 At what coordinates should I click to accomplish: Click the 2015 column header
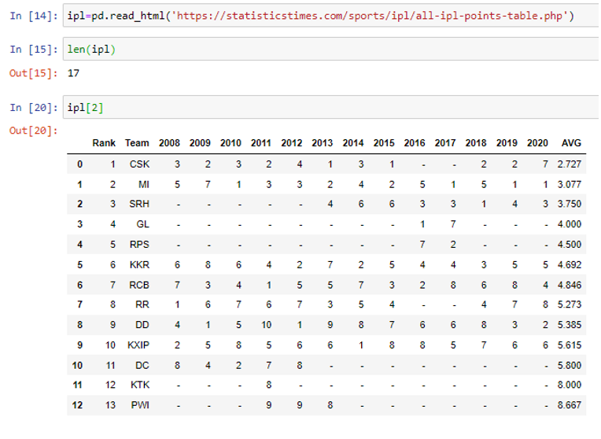(x=384, y=143)
